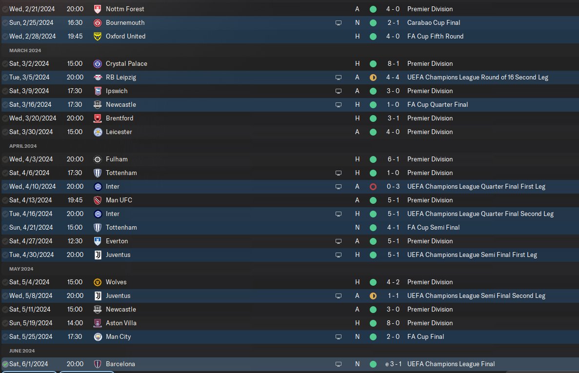Toggle the checkmark beside Sat, 6/1/2024
This screenshot has width=579, height=373.
click(5, 364)
